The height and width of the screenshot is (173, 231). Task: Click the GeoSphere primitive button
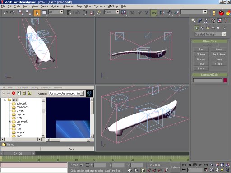pos(218,54)
